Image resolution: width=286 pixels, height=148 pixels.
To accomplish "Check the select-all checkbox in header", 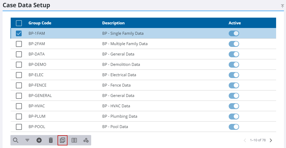I will pyautogui.click(x=19, y=23).
